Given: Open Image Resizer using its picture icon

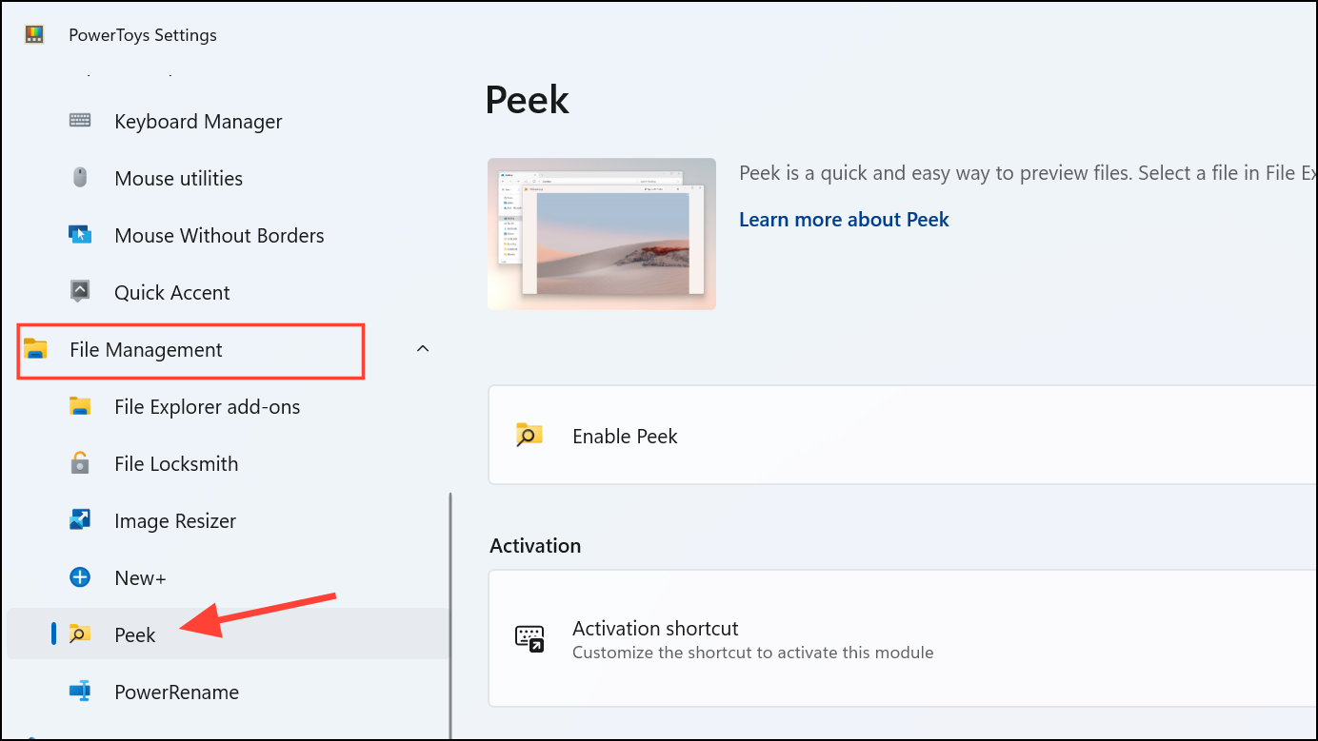Looking at the screenshot, I should click(x=80, y=520).
